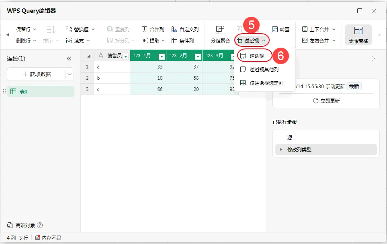387x244 pixels.
Task: Select the 源 step
Action: tap(326, 137)
